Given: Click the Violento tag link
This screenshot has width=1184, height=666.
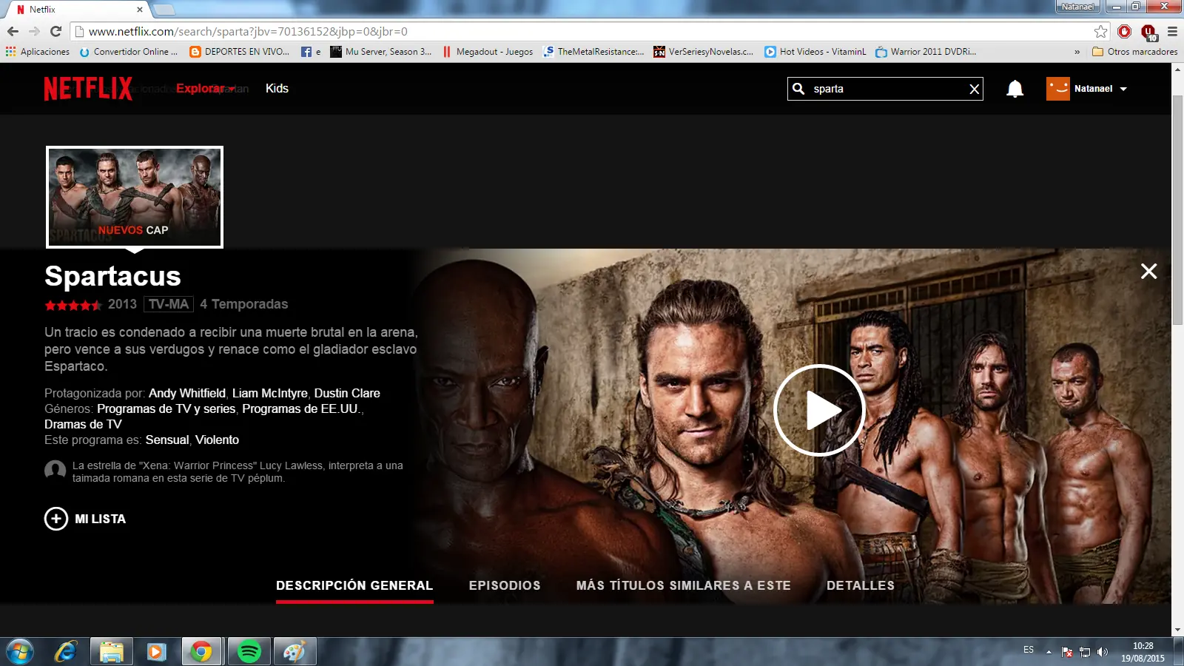Looking at the screenshot, I should [x=218, y=440].
